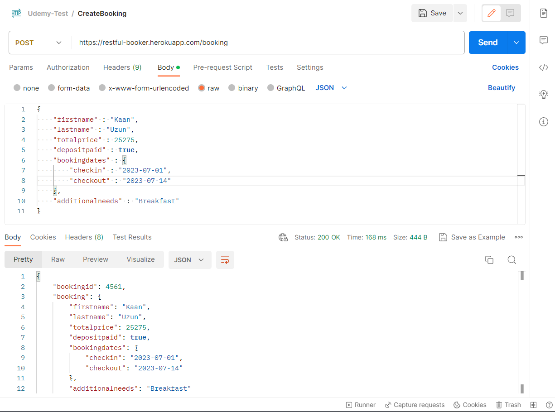Viewport: 555px width, 412px height.
Task: Select the GraphQL body type
Action: pyautogui.click(x=286, y=88)
